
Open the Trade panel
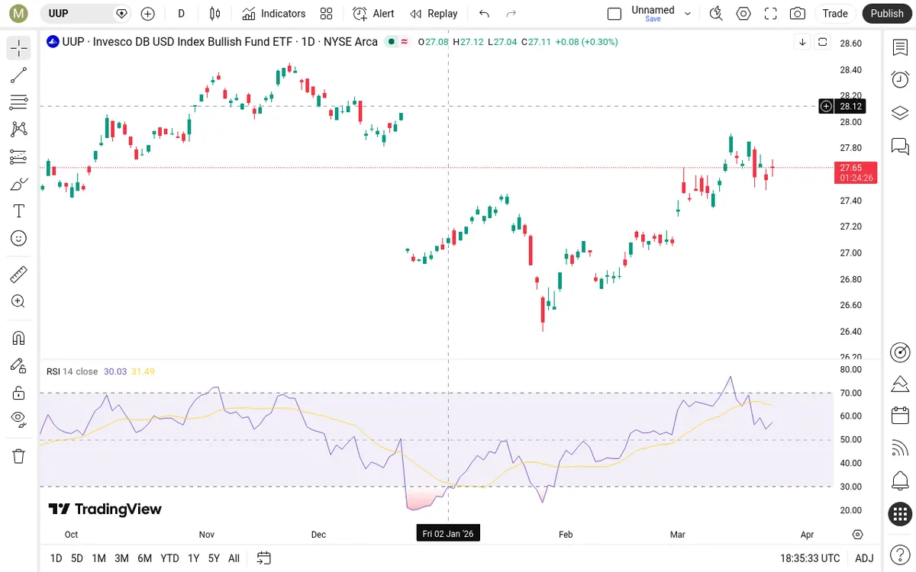point(835,13)
